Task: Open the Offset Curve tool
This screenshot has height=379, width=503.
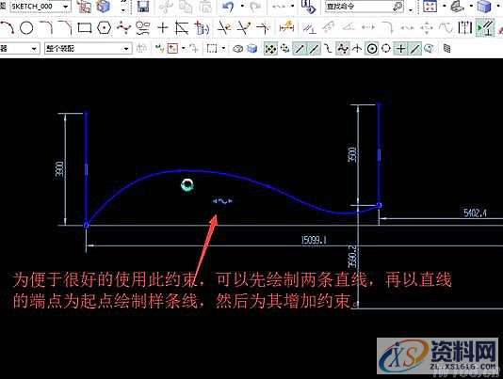Action: tap(182, 27)
